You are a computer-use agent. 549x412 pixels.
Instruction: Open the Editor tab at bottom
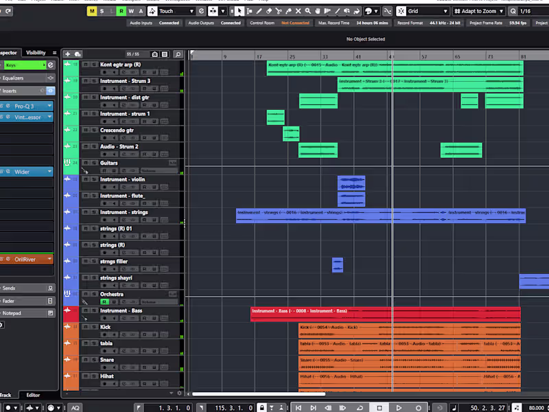[33, 395]
